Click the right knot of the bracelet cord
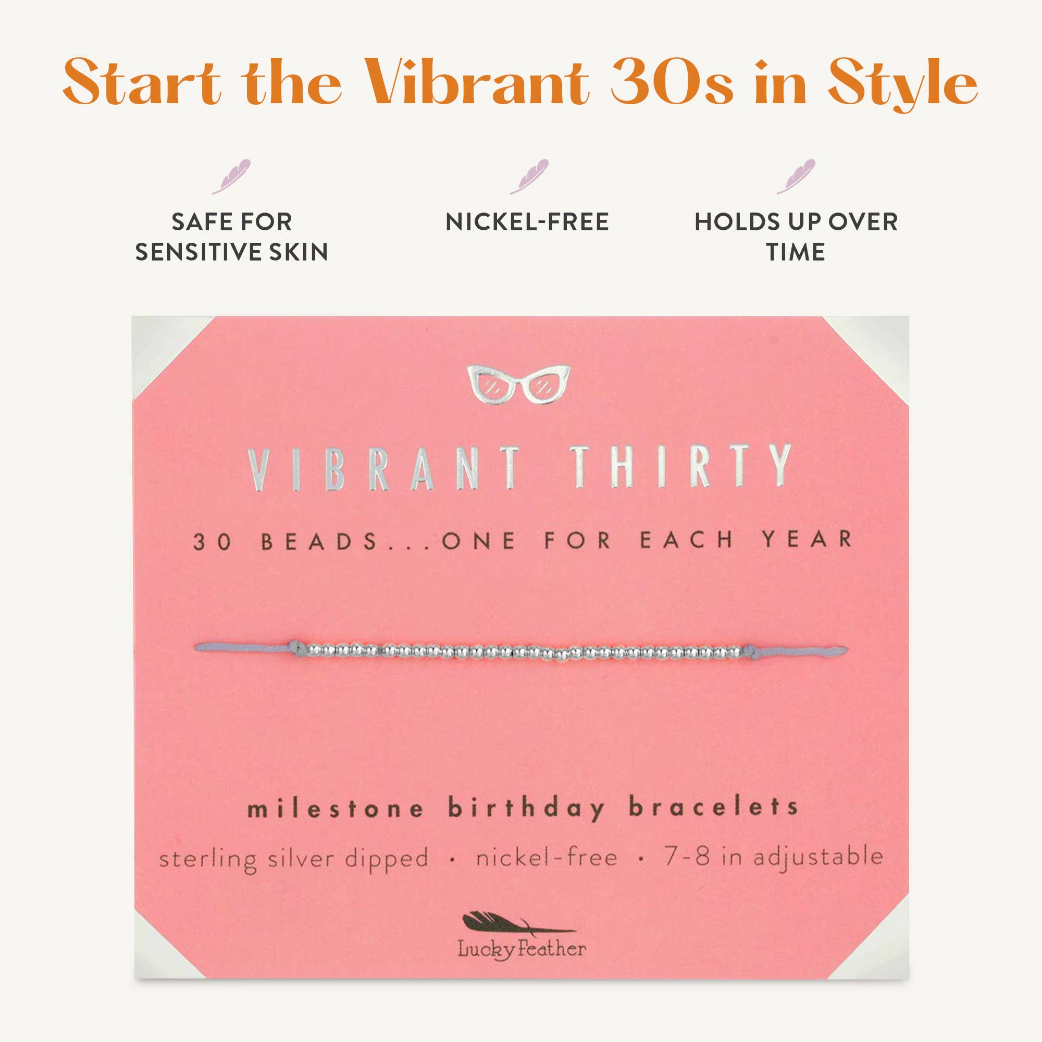The width and height of the screenshot is (1042, 1042). coord(749,652)
